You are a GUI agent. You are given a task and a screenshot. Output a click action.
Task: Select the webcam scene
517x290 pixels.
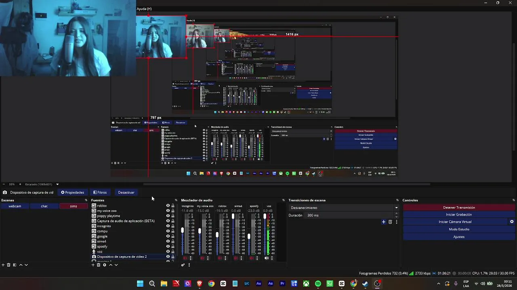click(15, 206)
